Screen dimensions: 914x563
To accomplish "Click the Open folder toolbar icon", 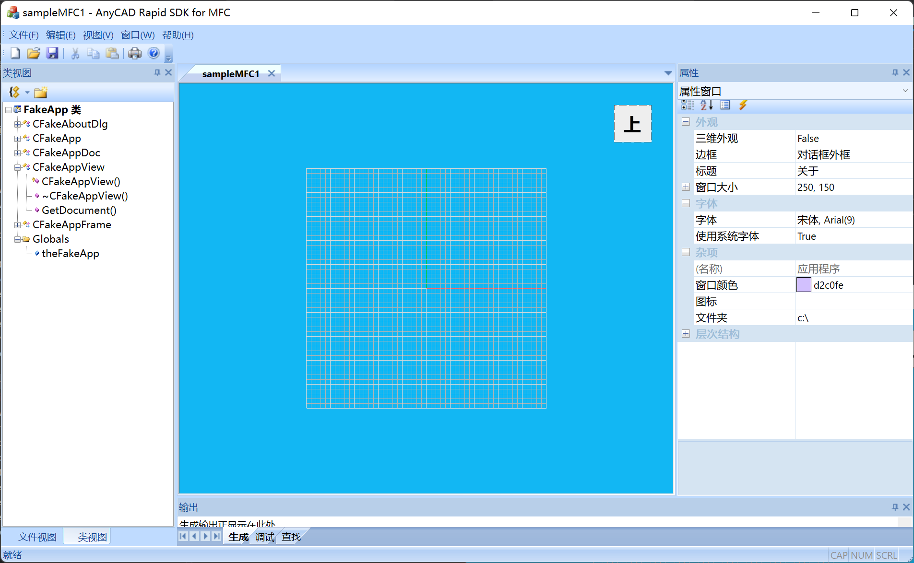I will 34,53.
